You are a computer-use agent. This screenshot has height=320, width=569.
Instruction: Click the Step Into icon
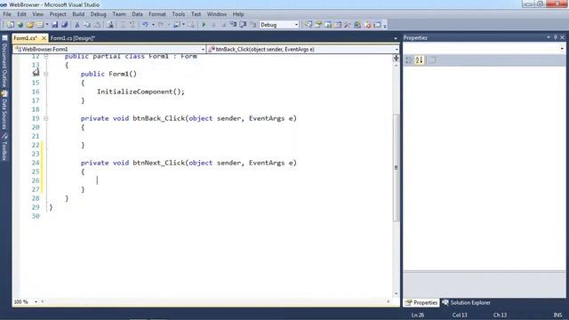[233, 25]
